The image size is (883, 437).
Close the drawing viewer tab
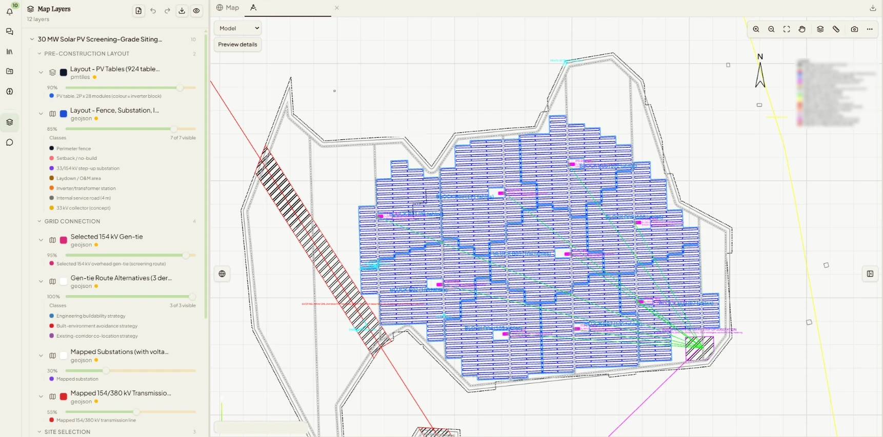click(x=337, y=8)
